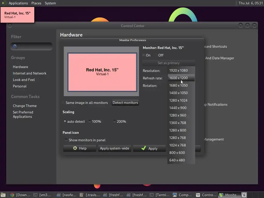Open the Hardware group in the sidebar
The image size is (264, 198).
(20, 67)
